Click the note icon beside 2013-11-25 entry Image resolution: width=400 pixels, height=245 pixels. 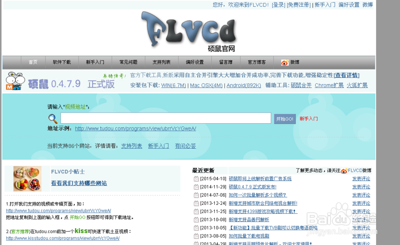196,211
